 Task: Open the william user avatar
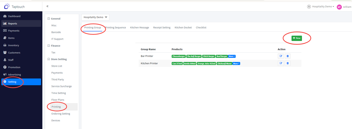coord(339,7)
